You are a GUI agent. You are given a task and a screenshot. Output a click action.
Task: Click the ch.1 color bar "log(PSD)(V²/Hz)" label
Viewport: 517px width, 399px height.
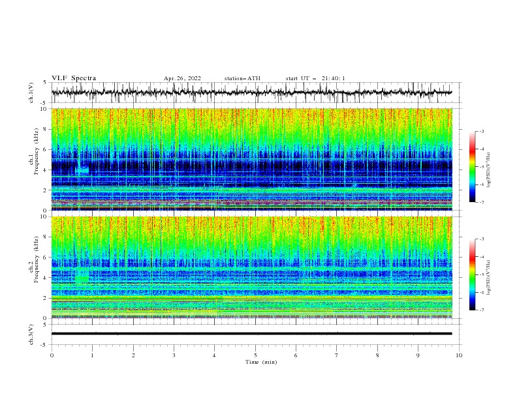pyautogui.click(x=490, y=170)
